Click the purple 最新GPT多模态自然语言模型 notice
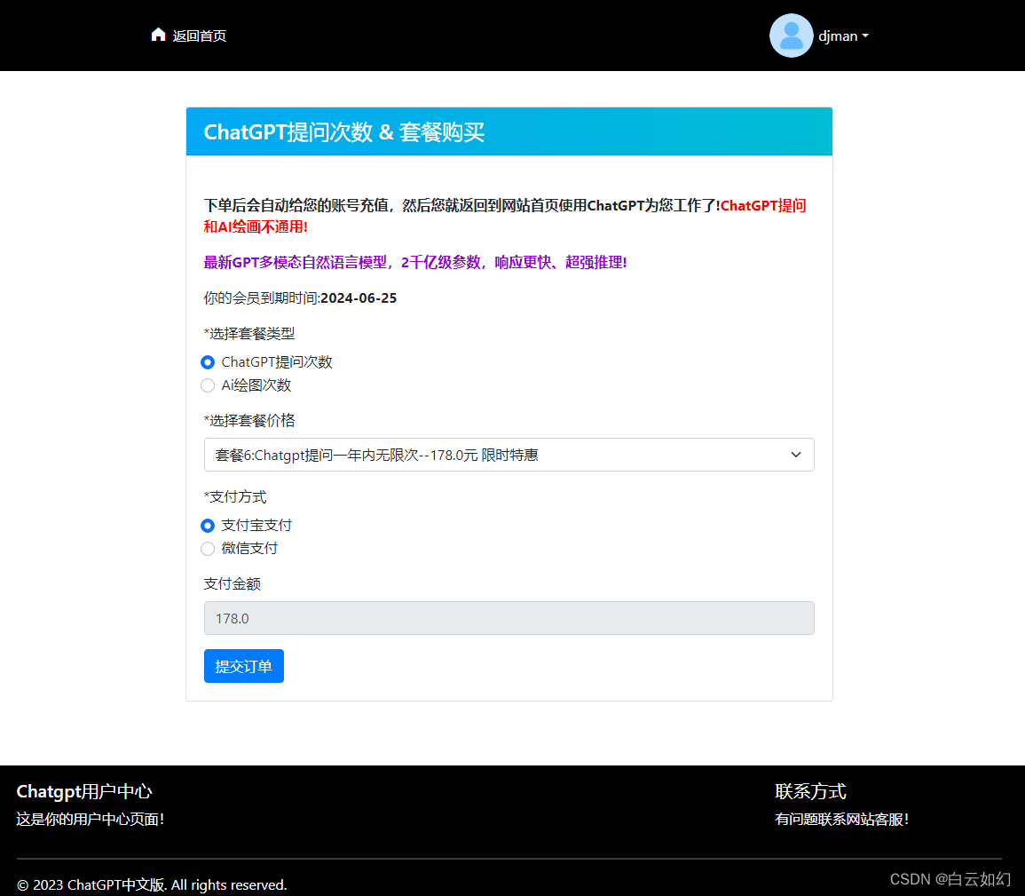This screenshot has height=896, width=1025. [415, 262]
